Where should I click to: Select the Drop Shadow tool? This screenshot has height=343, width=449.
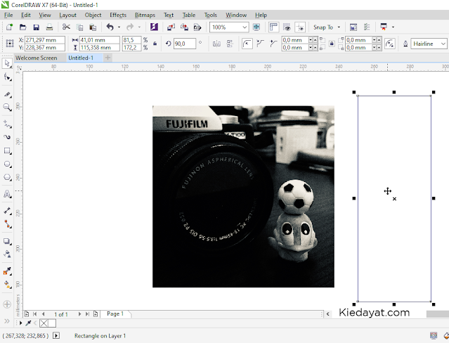click(7, 241)
